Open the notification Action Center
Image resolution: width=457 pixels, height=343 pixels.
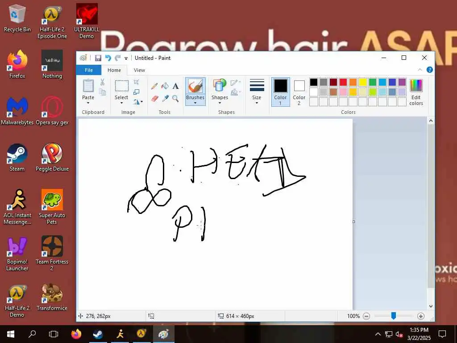pyautogui.click(x=442, y=334)
